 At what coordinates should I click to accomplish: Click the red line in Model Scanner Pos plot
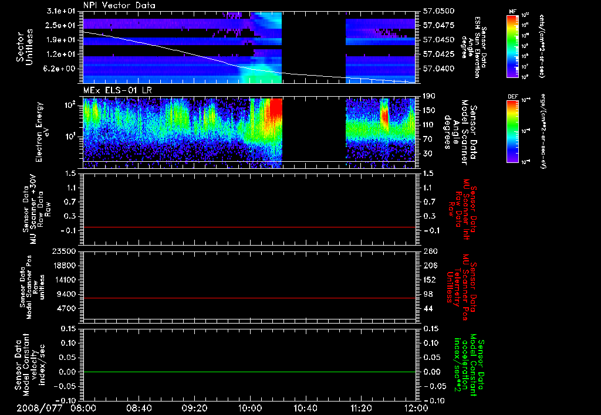pyautogui.click(x=249, y=298)
